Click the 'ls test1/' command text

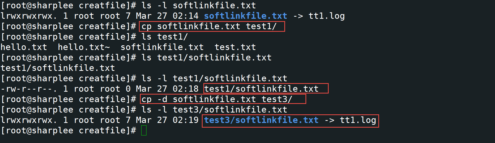coord(164,37)
